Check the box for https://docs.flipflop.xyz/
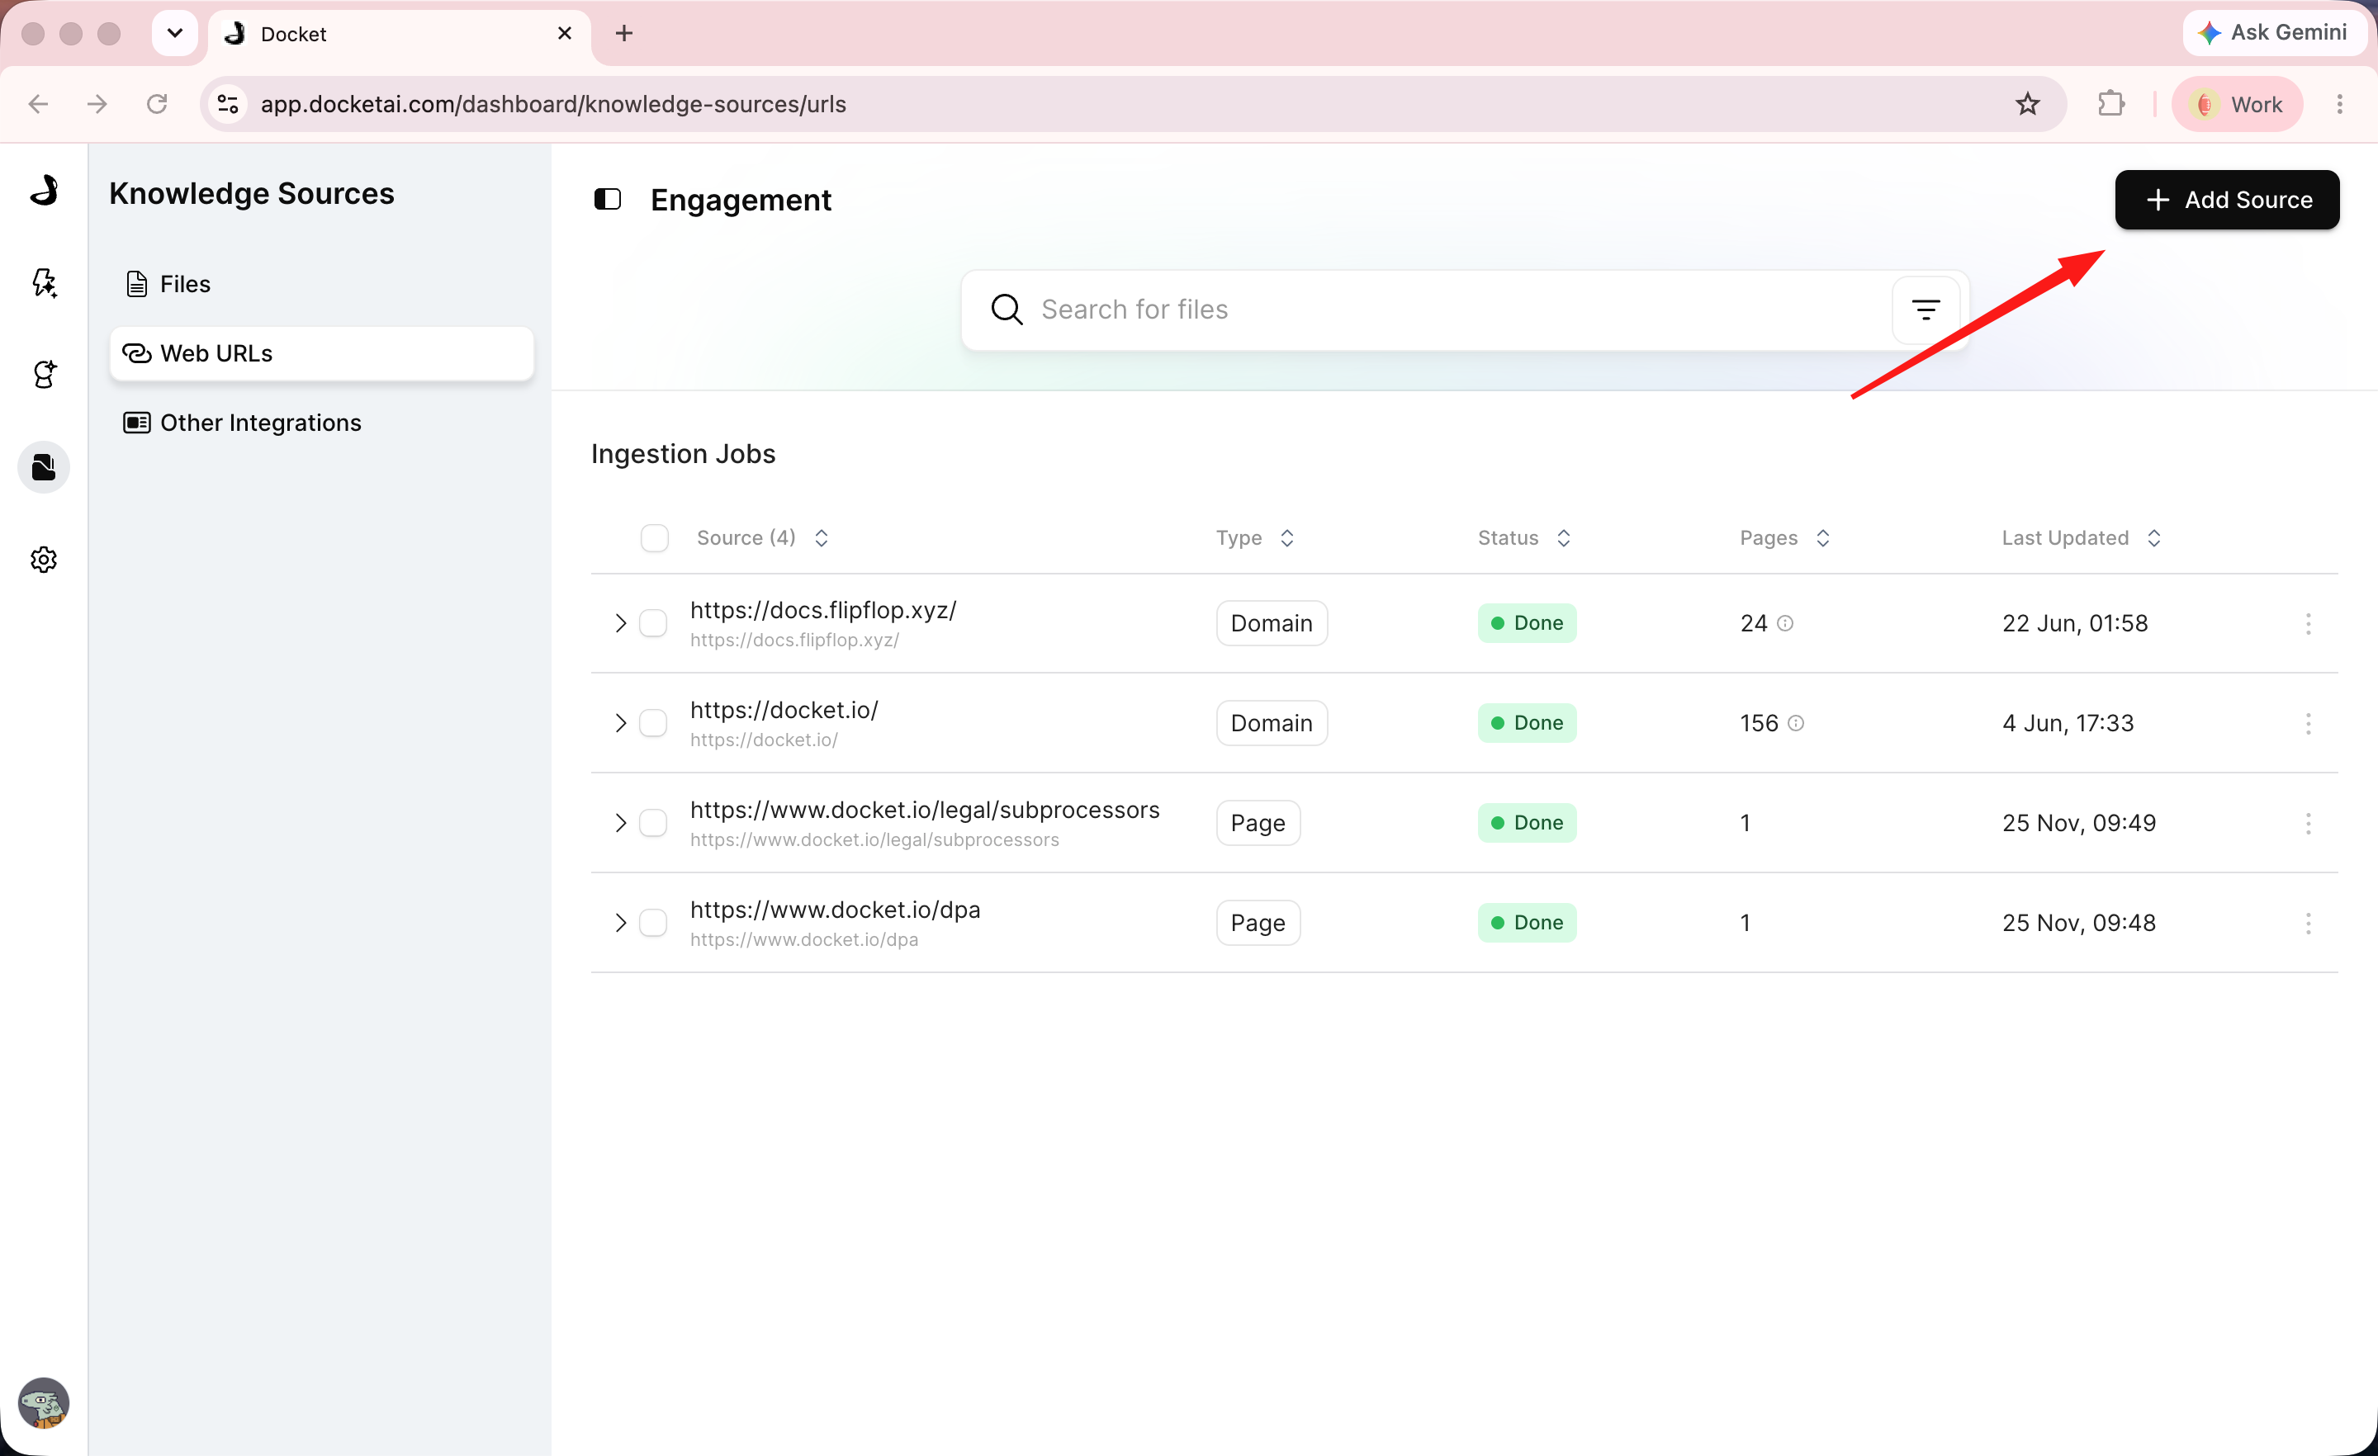 tap(653, 623)
